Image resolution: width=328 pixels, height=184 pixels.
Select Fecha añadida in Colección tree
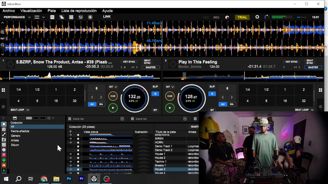(x=20, y=131)
